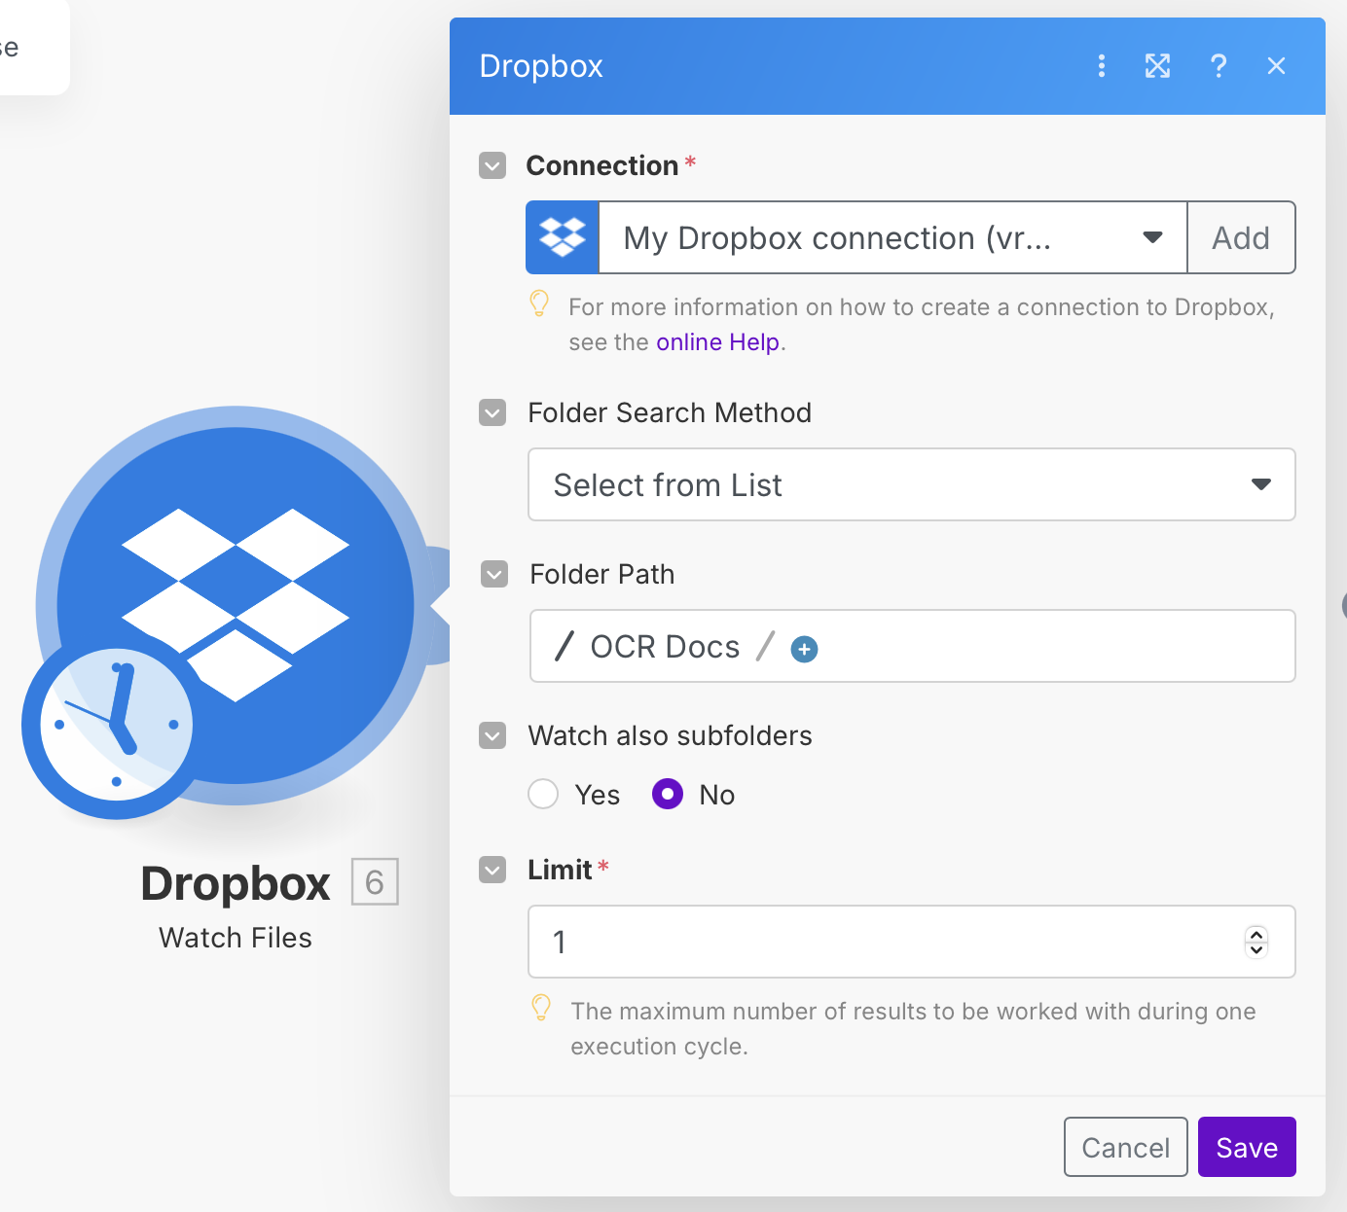Click the Dropbox module name on canvas

coord(236,883)
